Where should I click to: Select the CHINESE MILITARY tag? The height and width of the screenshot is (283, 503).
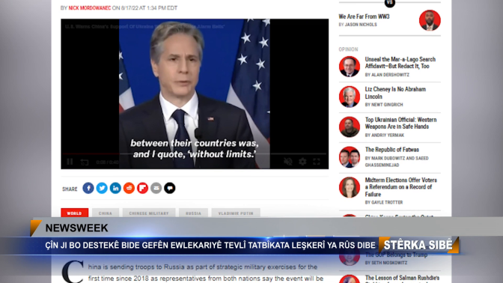click(x=149, y=213)
